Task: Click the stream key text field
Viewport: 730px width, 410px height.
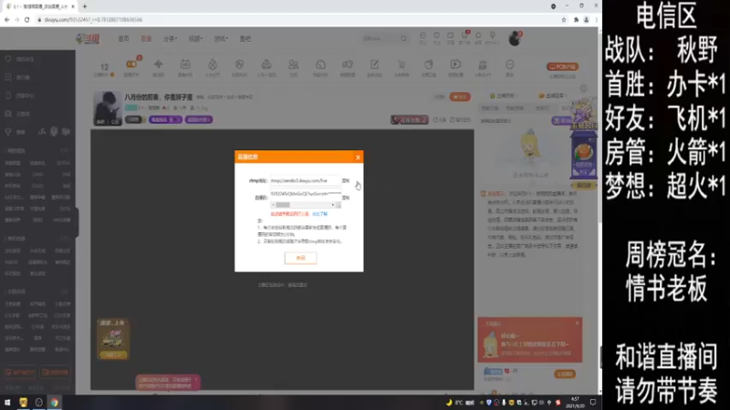Action: 306,193
